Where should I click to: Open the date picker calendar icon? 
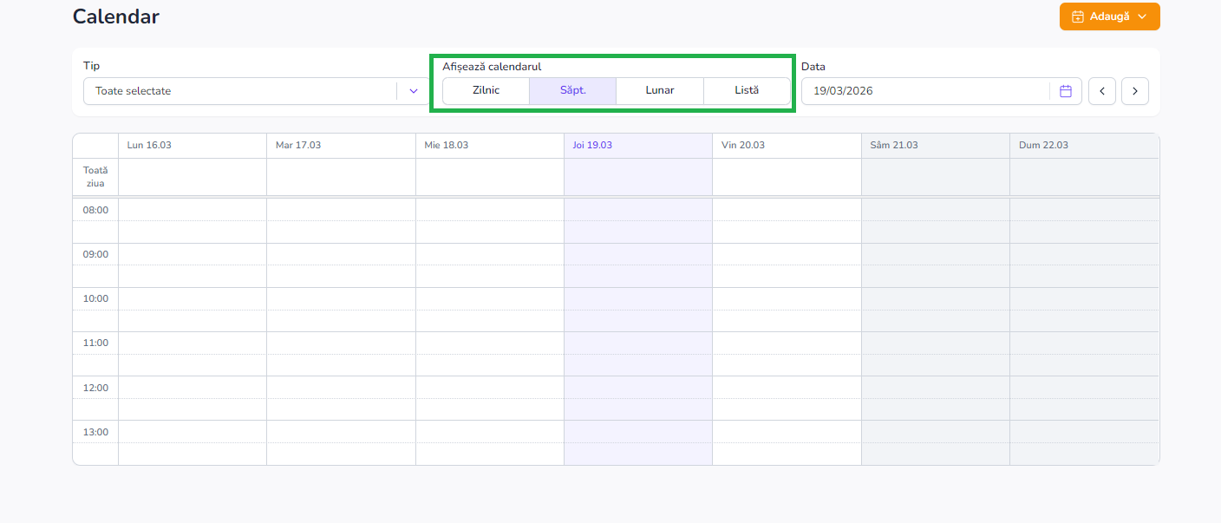point(1066,91)
